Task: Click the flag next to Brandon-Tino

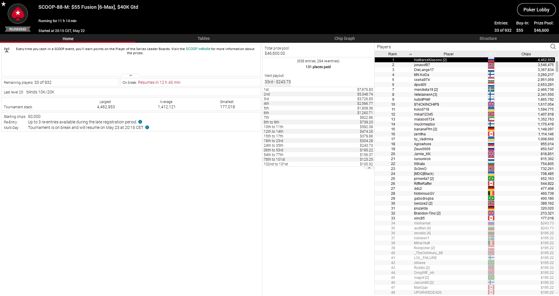Action: (491, 213)
